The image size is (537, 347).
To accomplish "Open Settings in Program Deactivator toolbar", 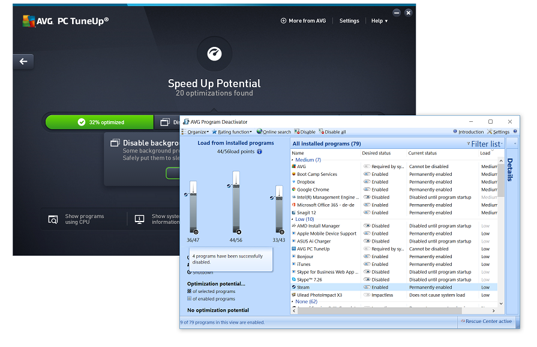I will coord(498,132).
